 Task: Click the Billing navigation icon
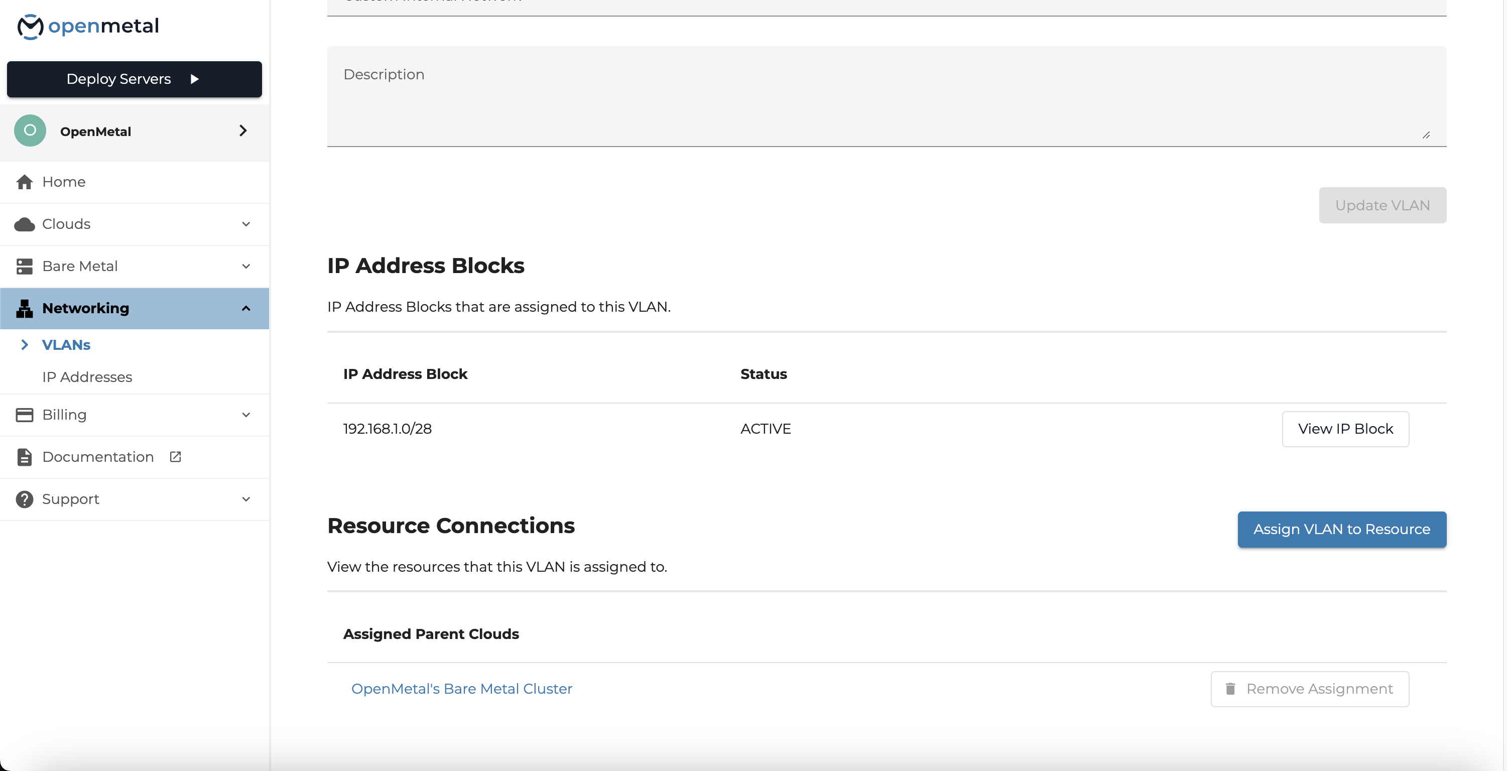[25, 414]
